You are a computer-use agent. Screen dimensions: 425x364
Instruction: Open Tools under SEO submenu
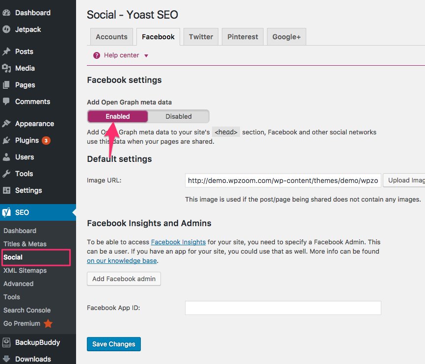(x=12, y=297)
